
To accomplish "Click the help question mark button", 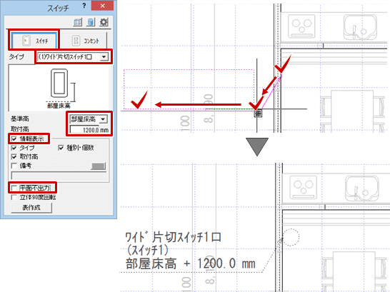I will point(84,6).
